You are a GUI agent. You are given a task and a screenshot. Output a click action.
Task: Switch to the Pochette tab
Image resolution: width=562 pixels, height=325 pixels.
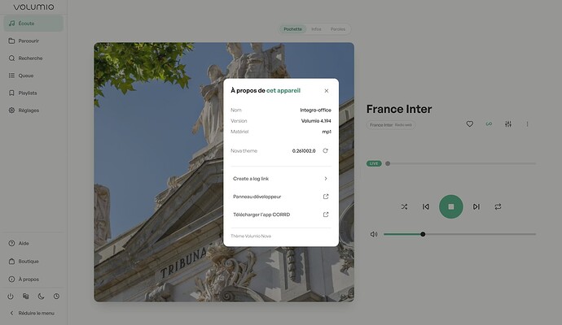click(x=293, y=29)
